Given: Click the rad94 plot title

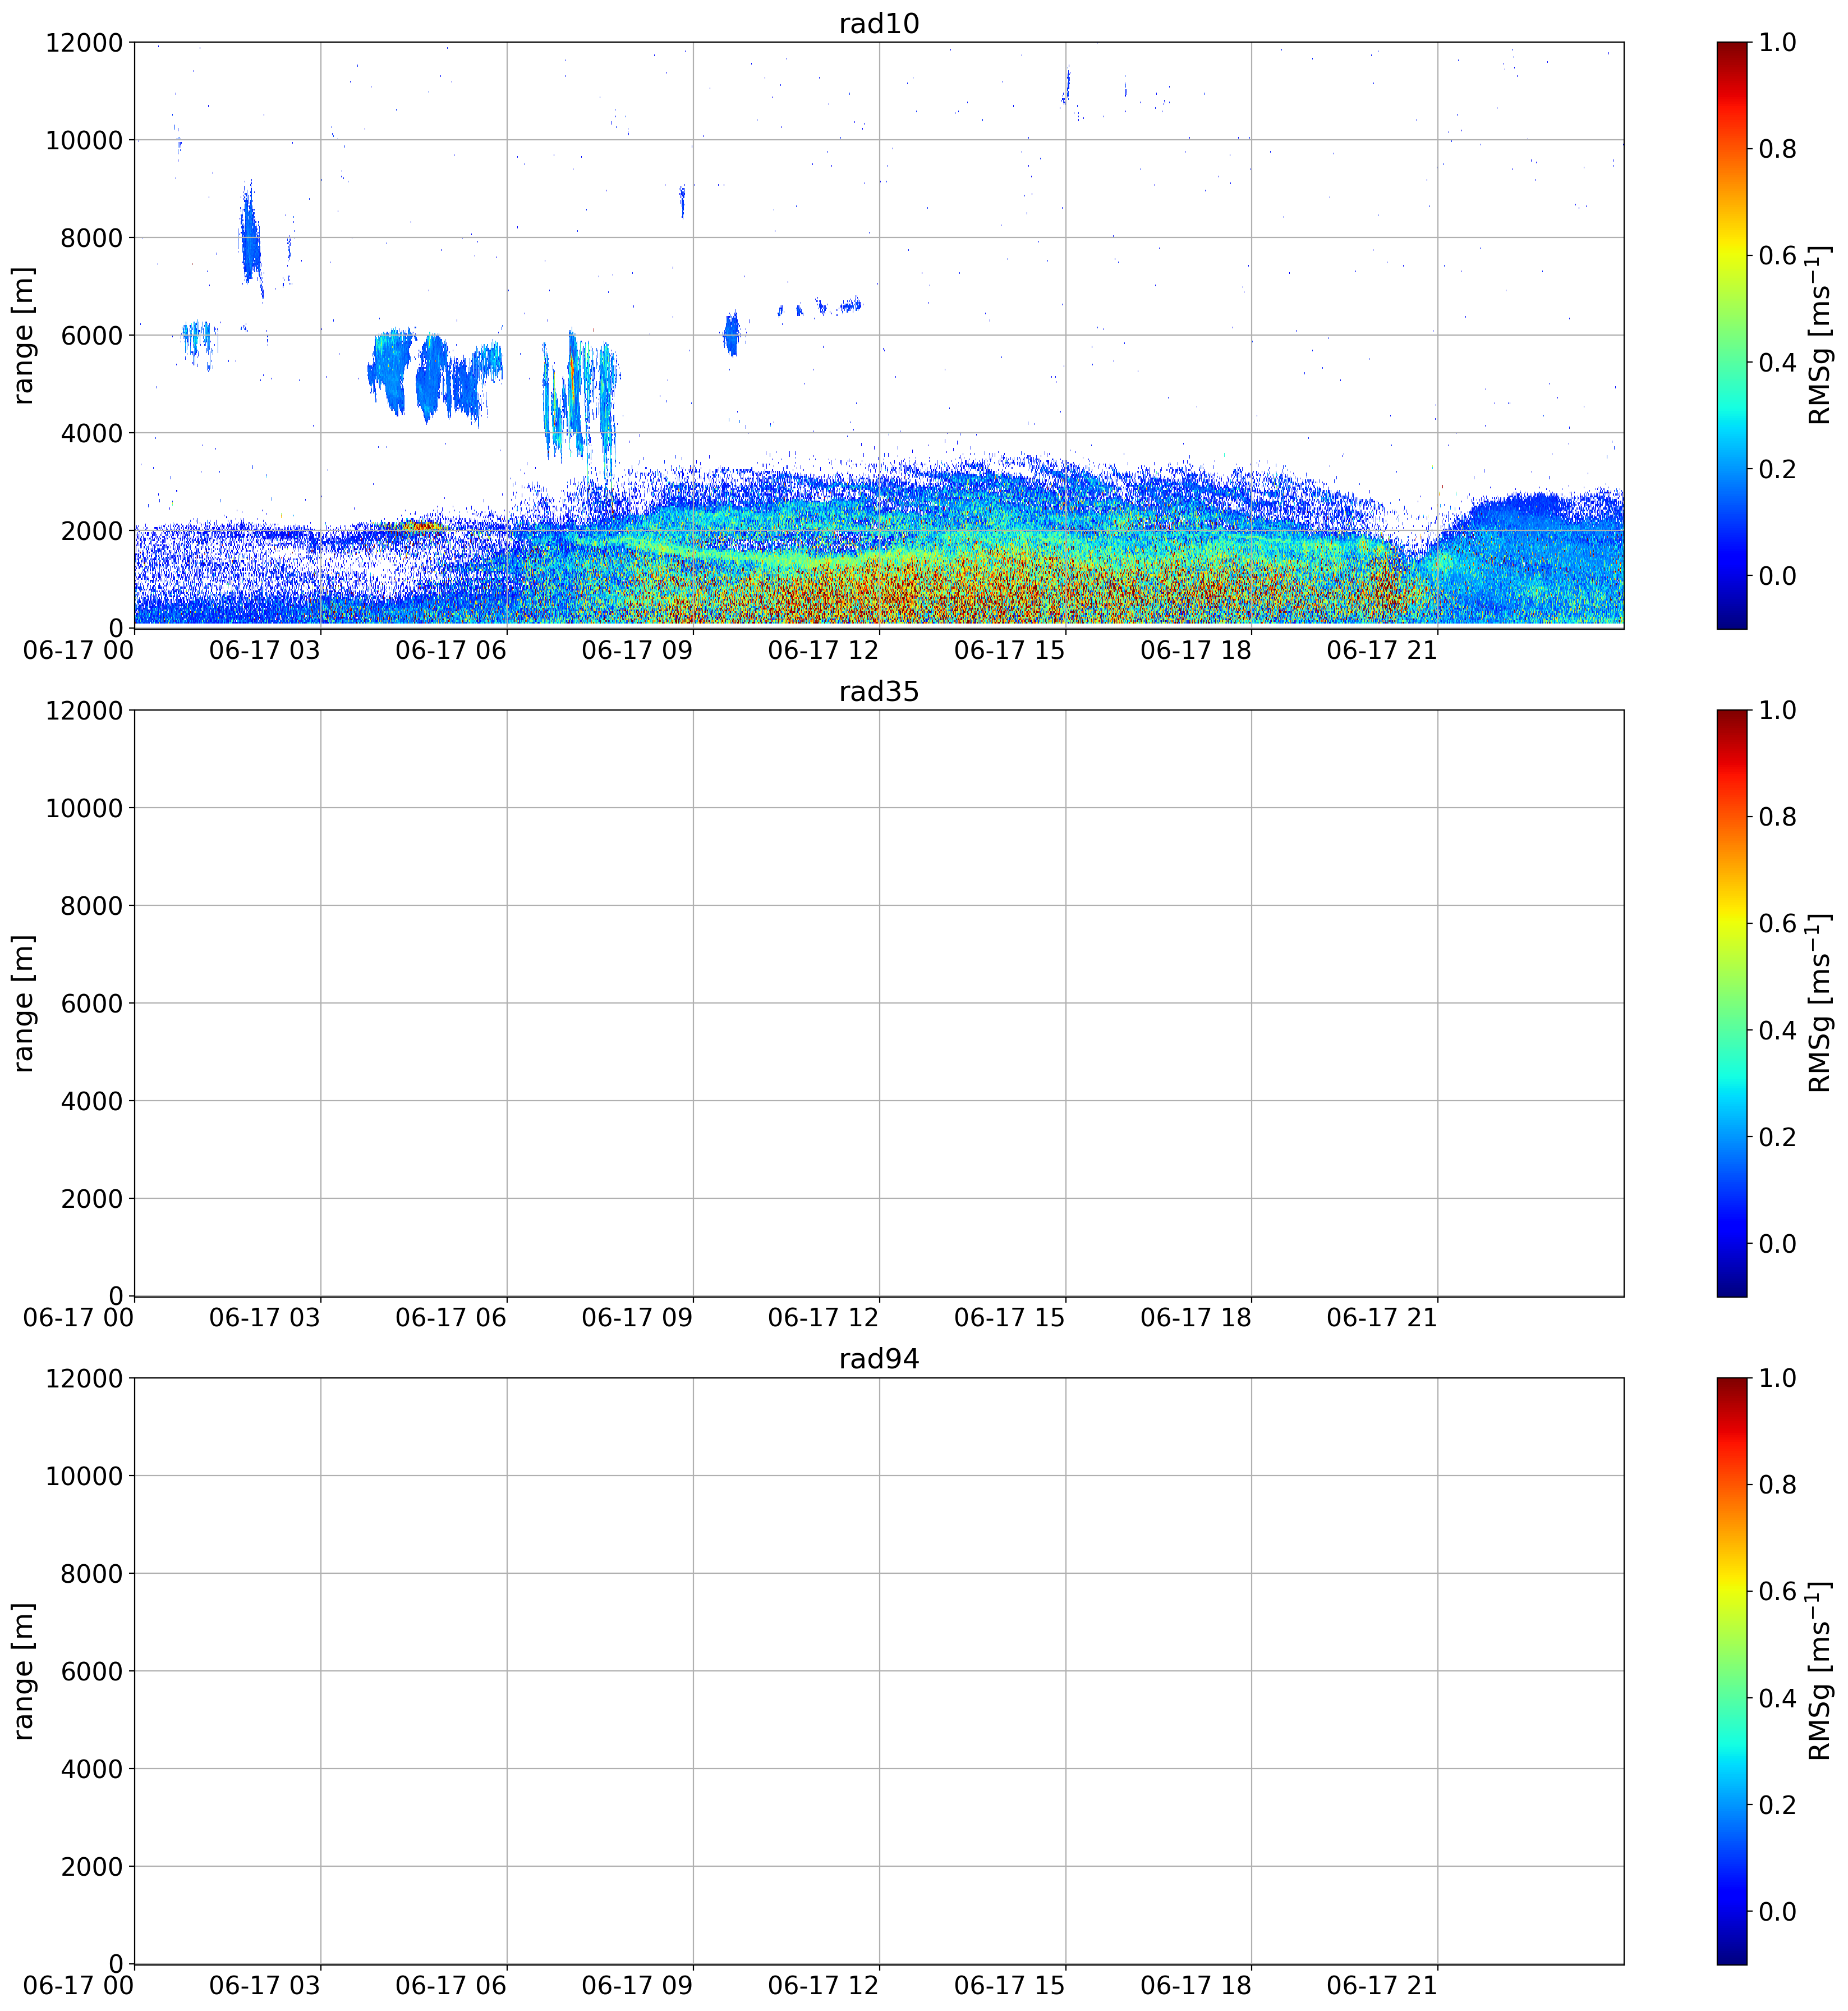Looking at the screenshot, I should coord(878,1359).
